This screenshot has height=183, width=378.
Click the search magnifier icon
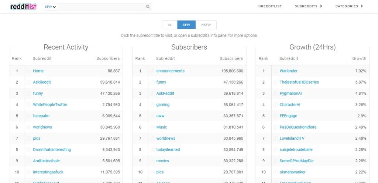click(x=148, y=7)
